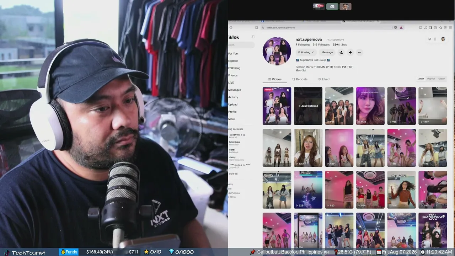455x256 pixels.
Task: Expand following accounts with View all
Action: tap(233, 174)
